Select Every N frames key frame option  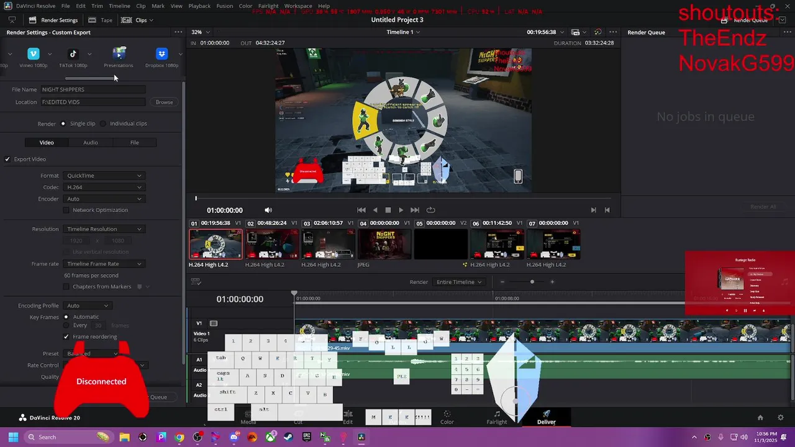pos(66,325)
